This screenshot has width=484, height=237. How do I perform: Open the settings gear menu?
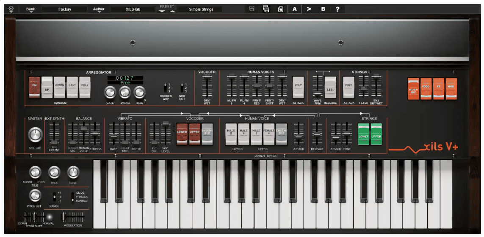tap(11, 9)
